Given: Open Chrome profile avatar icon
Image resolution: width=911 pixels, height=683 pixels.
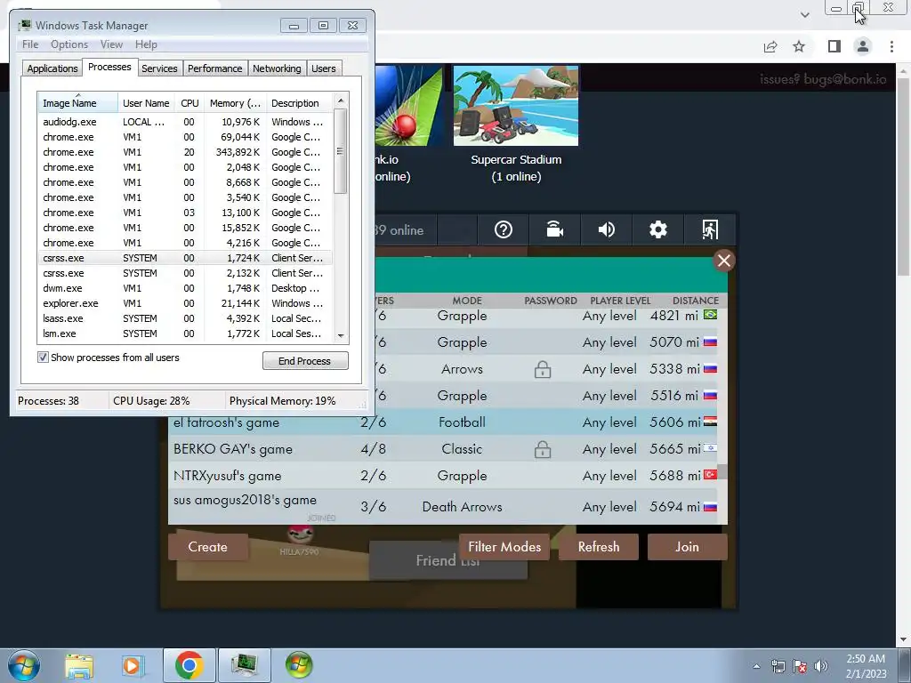Looking at the screenshot, I should click(x=863, y=46).
